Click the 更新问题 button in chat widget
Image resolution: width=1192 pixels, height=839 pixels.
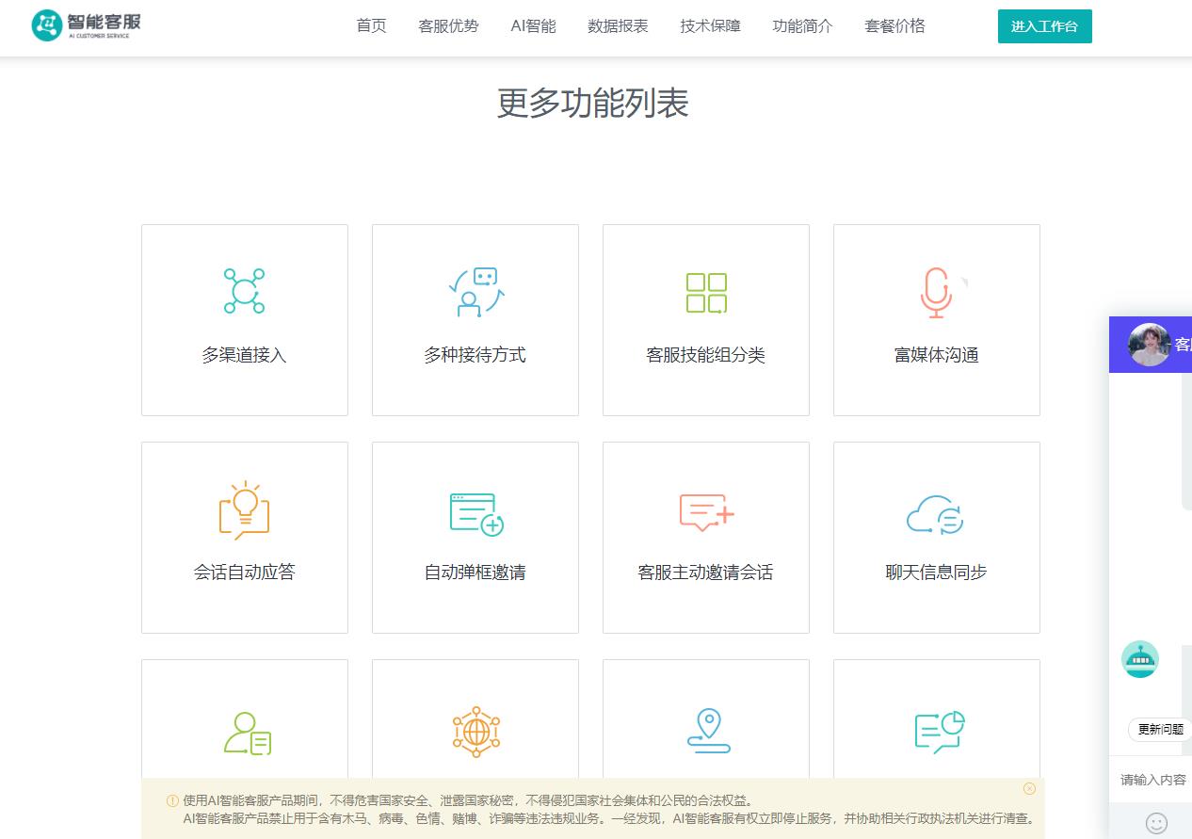1160,729
